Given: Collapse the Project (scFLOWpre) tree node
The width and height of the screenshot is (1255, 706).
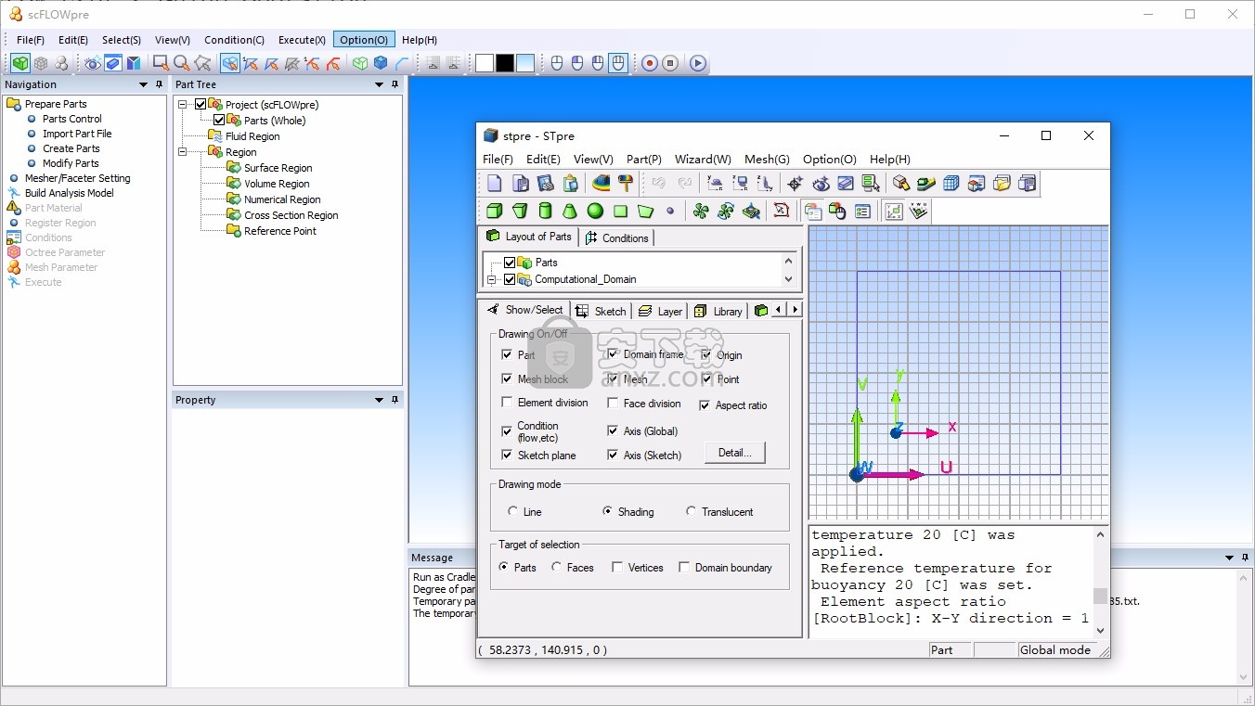Looking at the screenshot, I should click(183, 105).
